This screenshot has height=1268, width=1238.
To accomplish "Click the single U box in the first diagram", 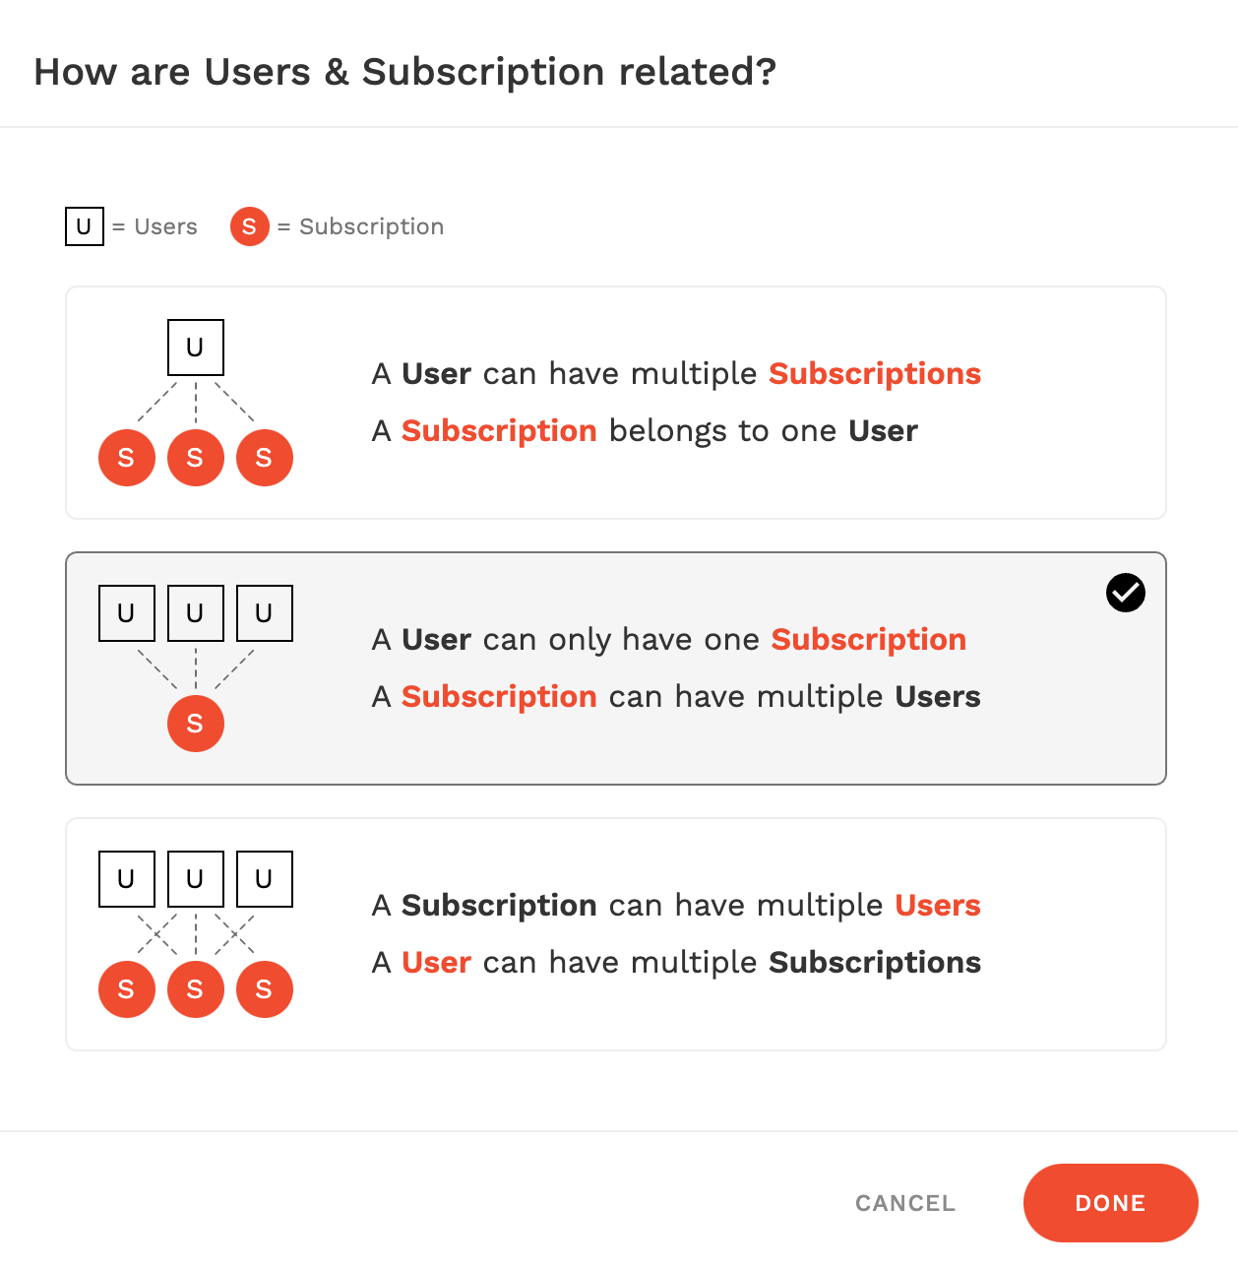I will (196, 348).
